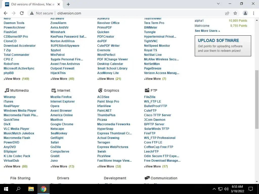Image resolution: width=259 pixels, height=194 pixels.
Task: Open the Chrome profile avatar icon
Action: click(x=245, y=13)
